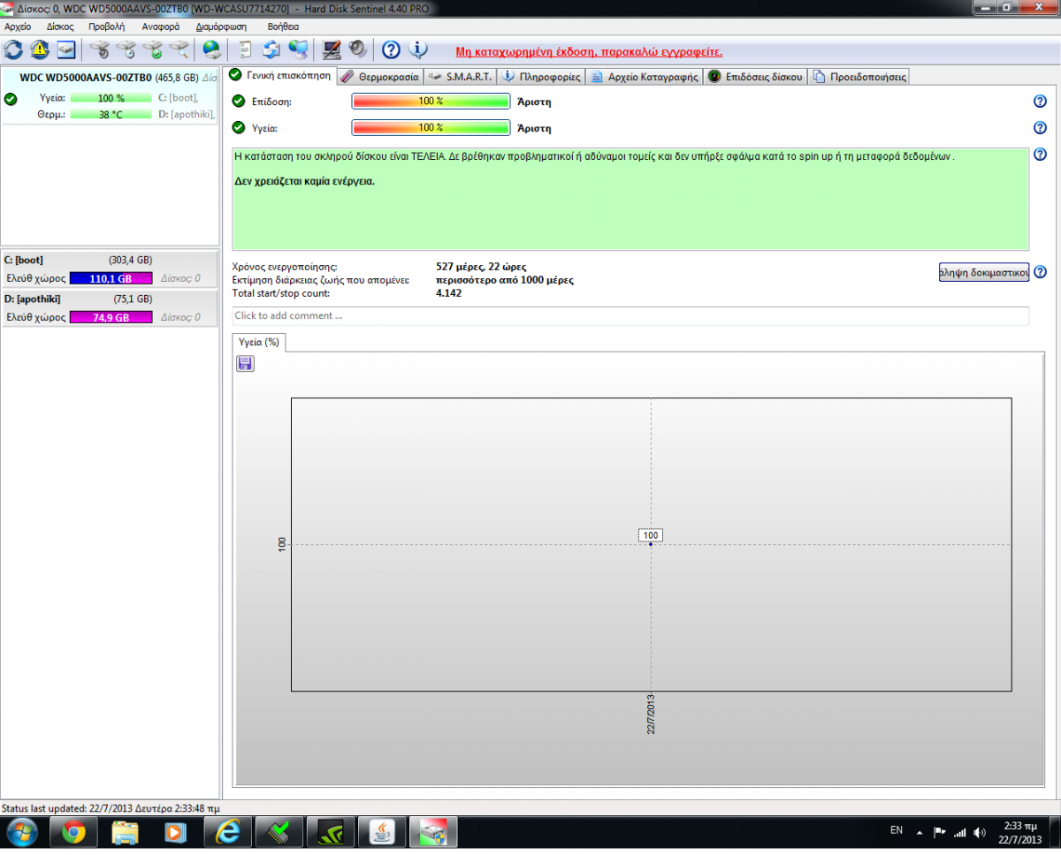The height and width of the screenshot is (855, 1061).
Task: Open Internet Explorer from the taskbar
Action: [x=227, y=833]
